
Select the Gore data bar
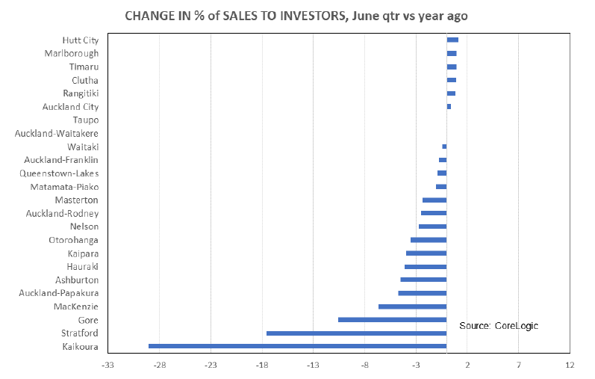pyautogui.click(x=392, y=320)
